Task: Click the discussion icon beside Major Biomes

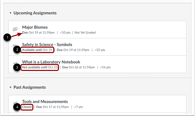Action: pos(15,29)
